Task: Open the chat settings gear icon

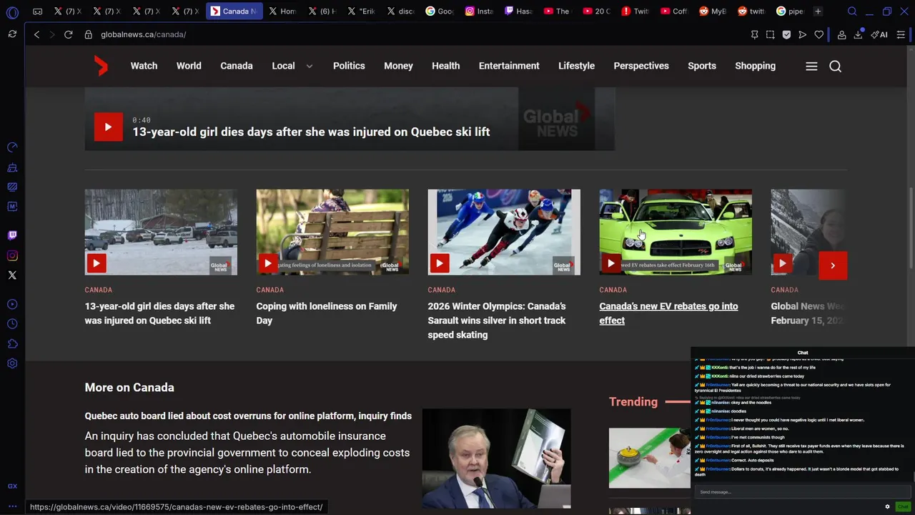Action: 887,506
